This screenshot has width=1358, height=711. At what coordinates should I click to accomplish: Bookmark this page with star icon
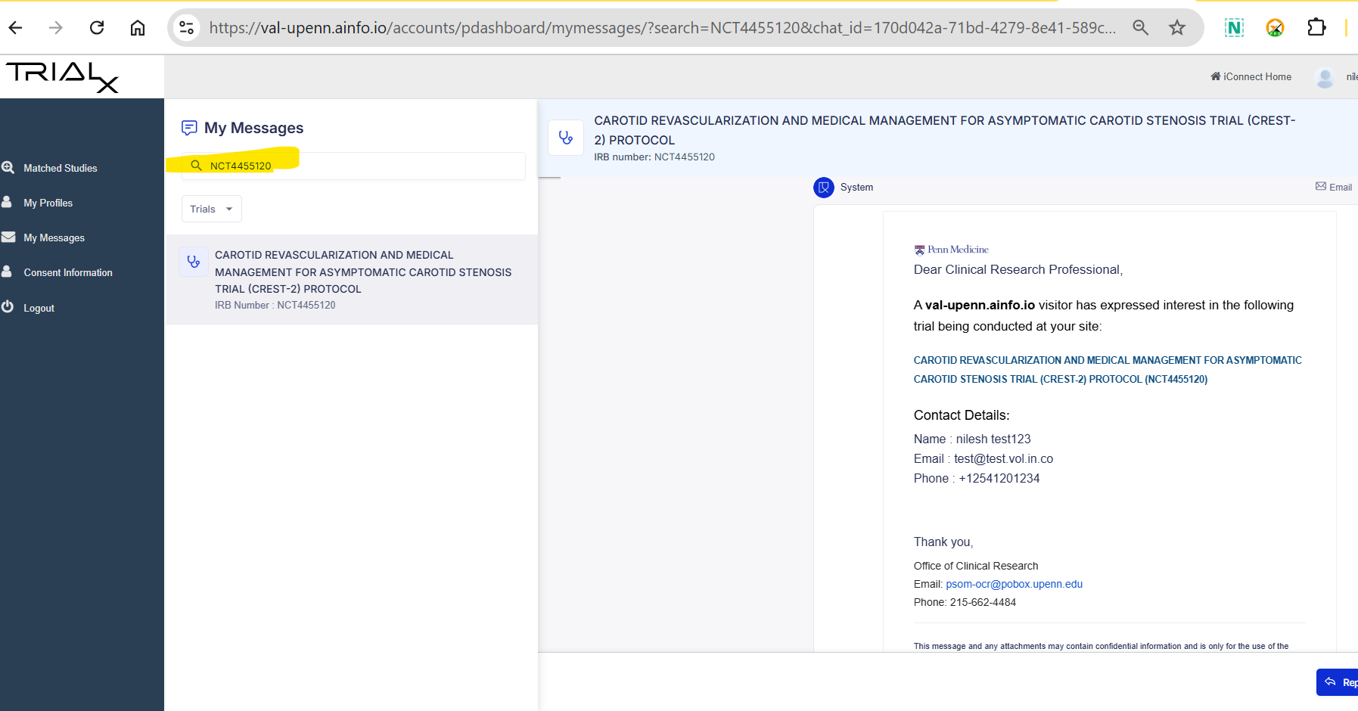pyautogui.click(x=1176, y=28)
